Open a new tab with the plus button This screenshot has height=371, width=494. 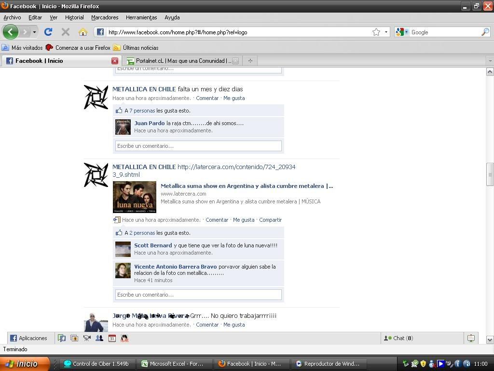(250, 60)
